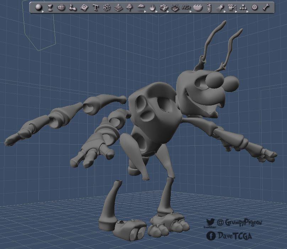287x249 pixels.
Task: Click the square ring-shaped object tool
Action: (x=84, y=8)
